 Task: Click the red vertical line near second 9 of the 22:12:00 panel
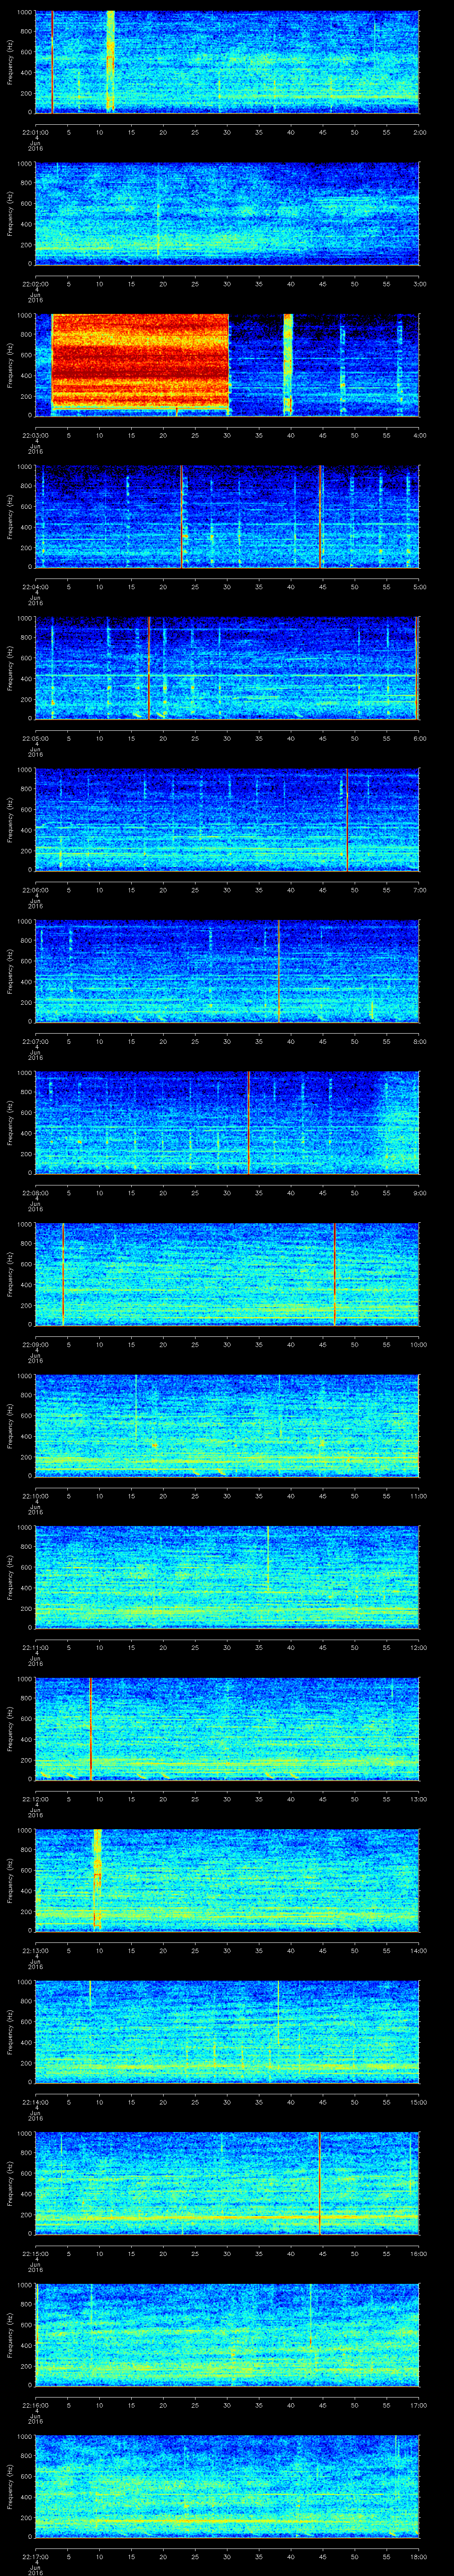click(91, 1729)
